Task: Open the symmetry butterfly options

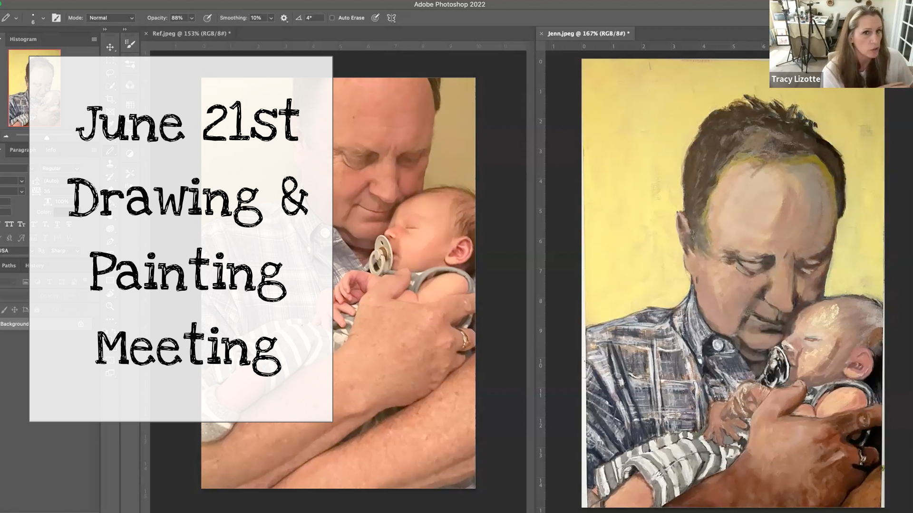Action: [x=391, y=18]
